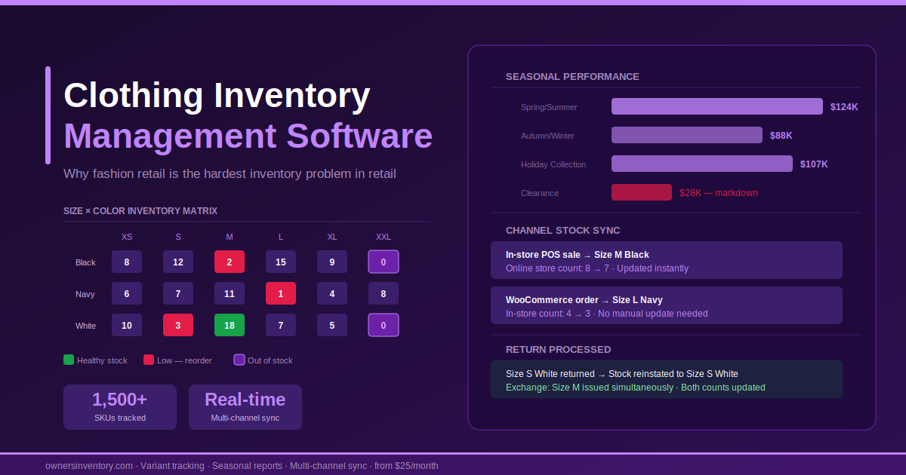Select the out-of-stock White XXL cell
The image size is (906, 475).
[384, 325]
